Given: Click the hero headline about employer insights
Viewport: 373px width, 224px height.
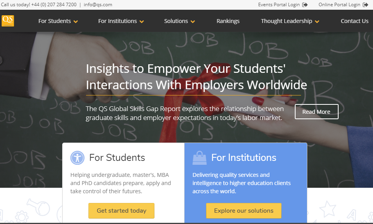Looking at the screenshot, I should click(196, 77).
